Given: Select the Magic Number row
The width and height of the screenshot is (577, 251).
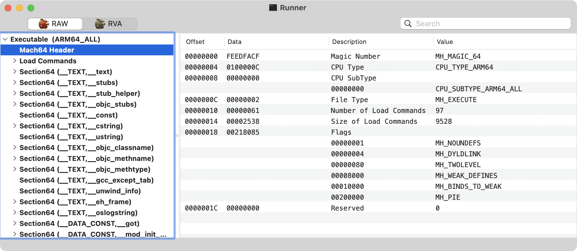Looking at the screenshot, I should coord(355,56).
